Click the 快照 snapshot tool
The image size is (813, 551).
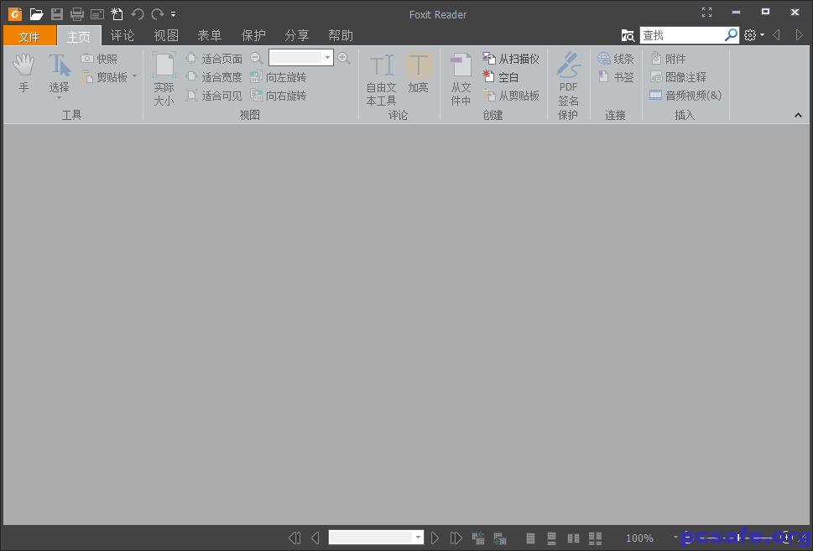pyautogui.click(x=99, y=59)
